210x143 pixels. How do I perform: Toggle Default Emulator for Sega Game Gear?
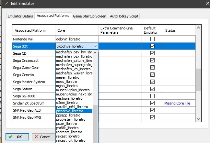pyautogui.click(x=152, y=68)
